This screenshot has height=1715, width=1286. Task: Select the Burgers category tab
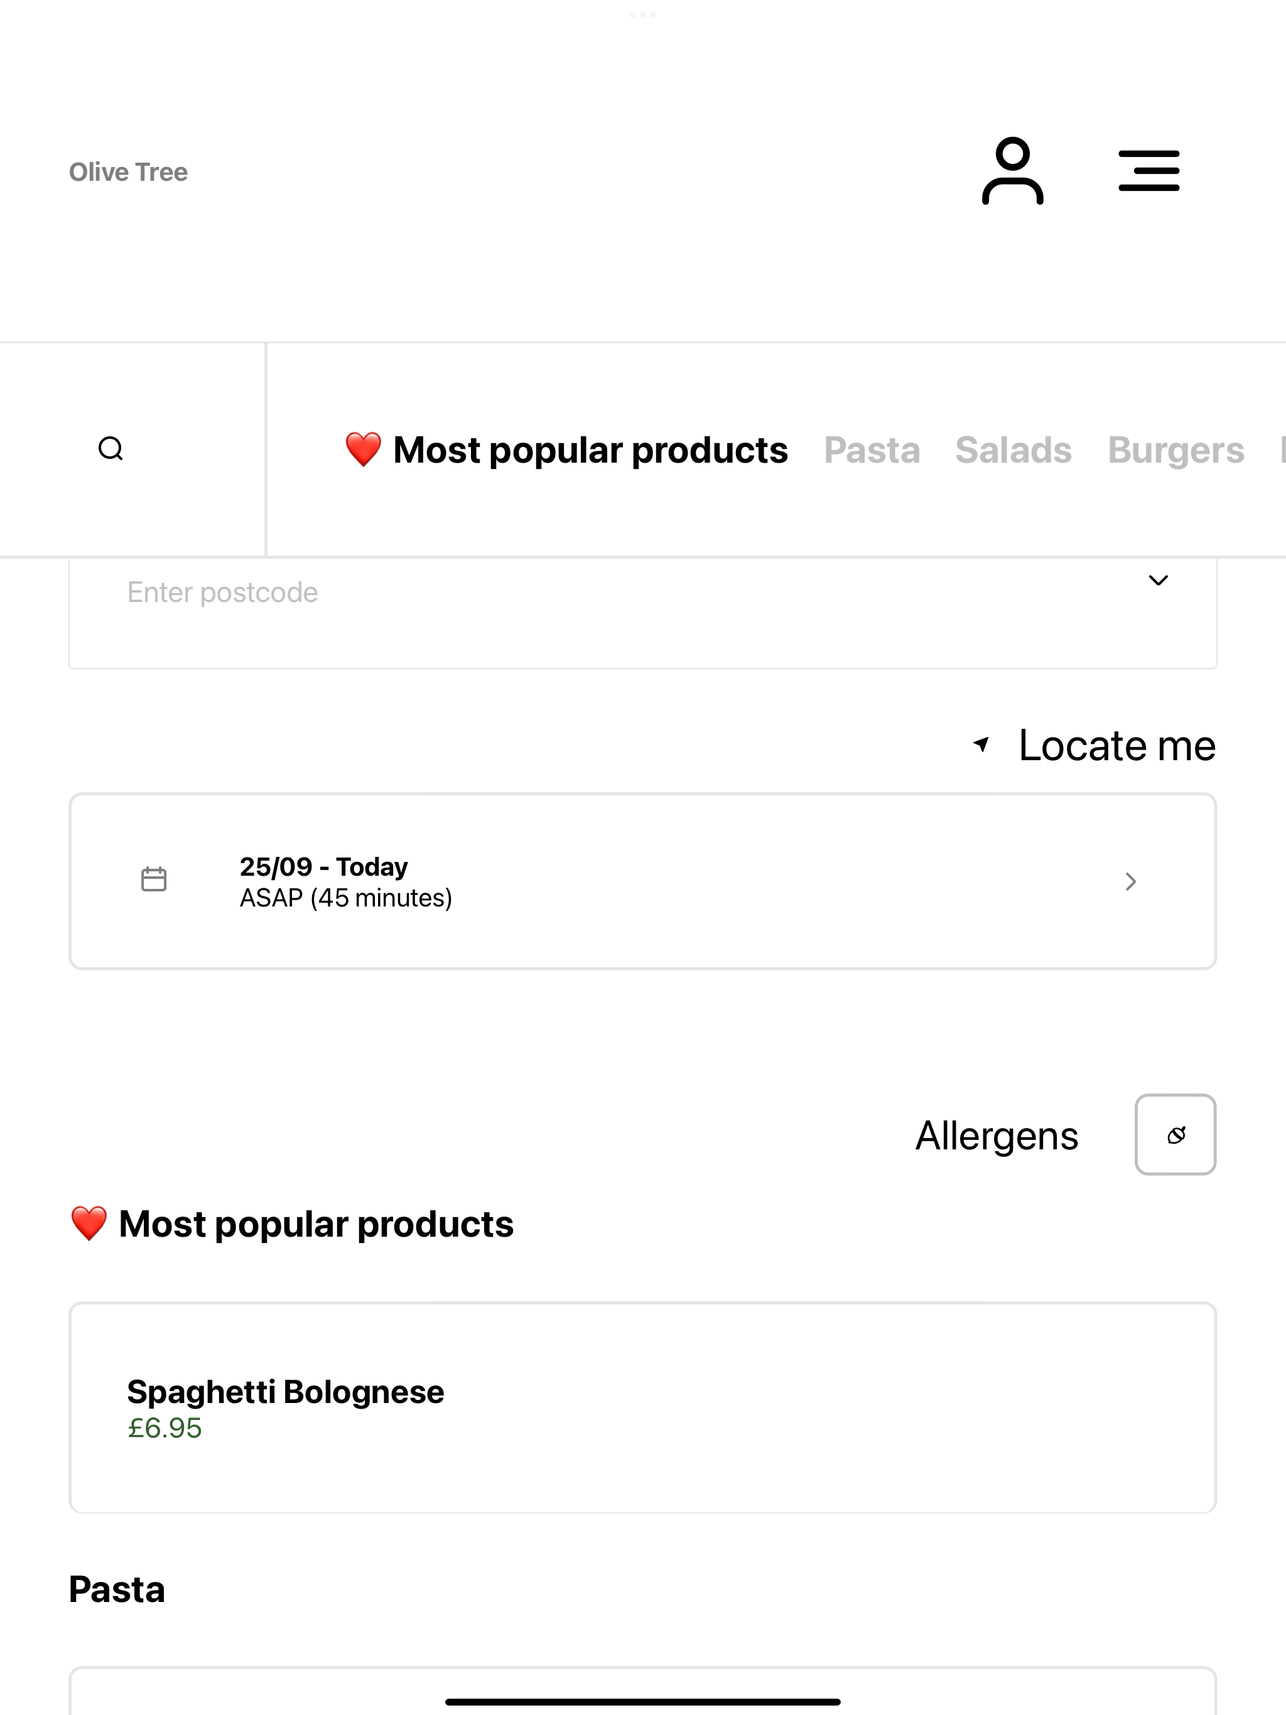pos(1175,449)
